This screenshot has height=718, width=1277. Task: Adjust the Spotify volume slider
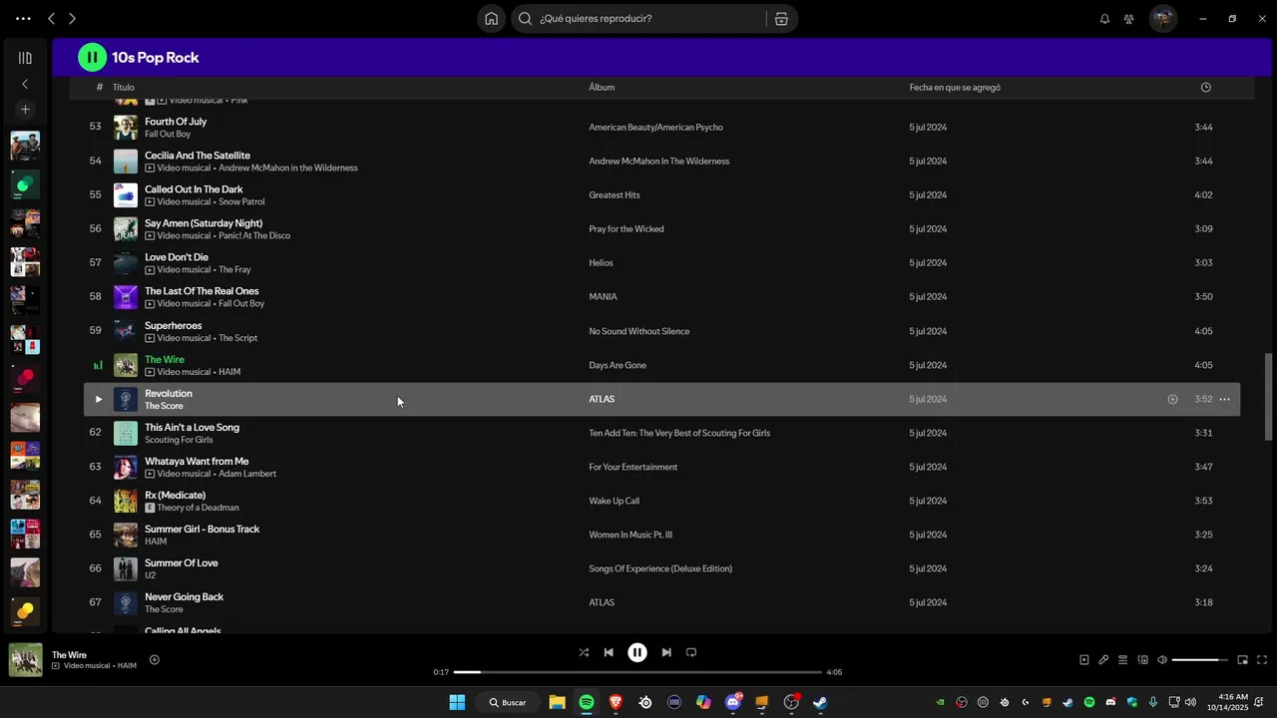[x=1200, y=660]
